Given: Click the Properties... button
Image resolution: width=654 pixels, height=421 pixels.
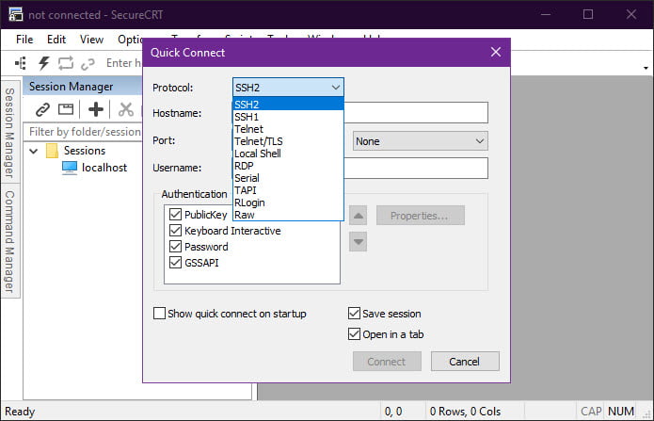Looking at the screenshot, I should [x=420, y=216].
